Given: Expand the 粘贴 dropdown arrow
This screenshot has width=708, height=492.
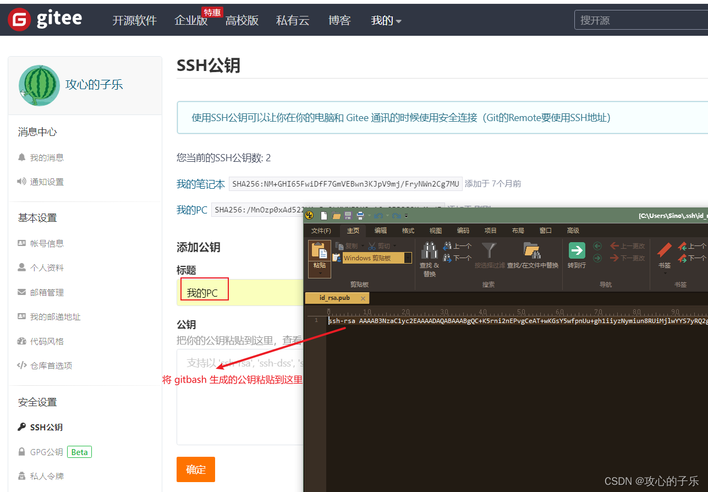Looking at the screenshot, I should click(320, 272).
